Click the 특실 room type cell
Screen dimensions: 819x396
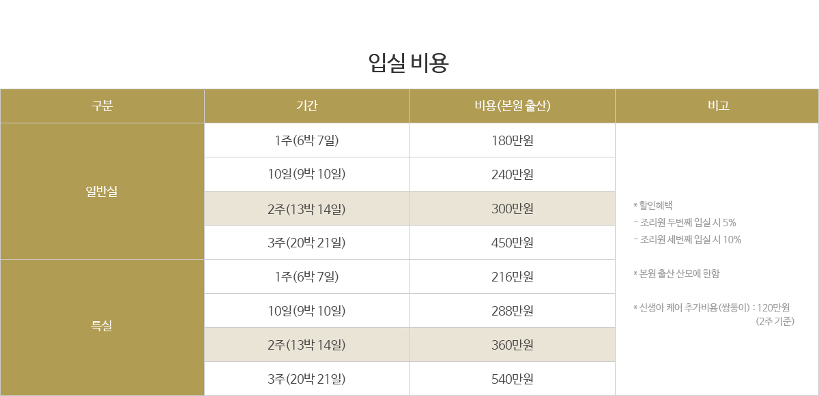(x=102, y=326)
